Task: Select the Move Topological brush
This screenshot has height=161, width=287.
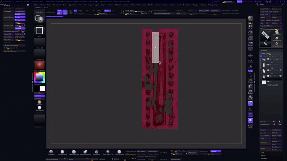Action: [85, 152]
